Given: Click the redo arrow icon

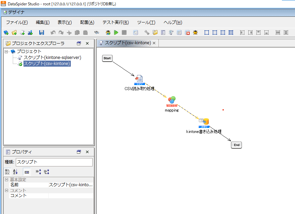Looking at the screenshot, I should pos(61,33).
